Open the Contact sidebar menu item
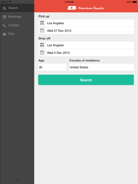 17,25
